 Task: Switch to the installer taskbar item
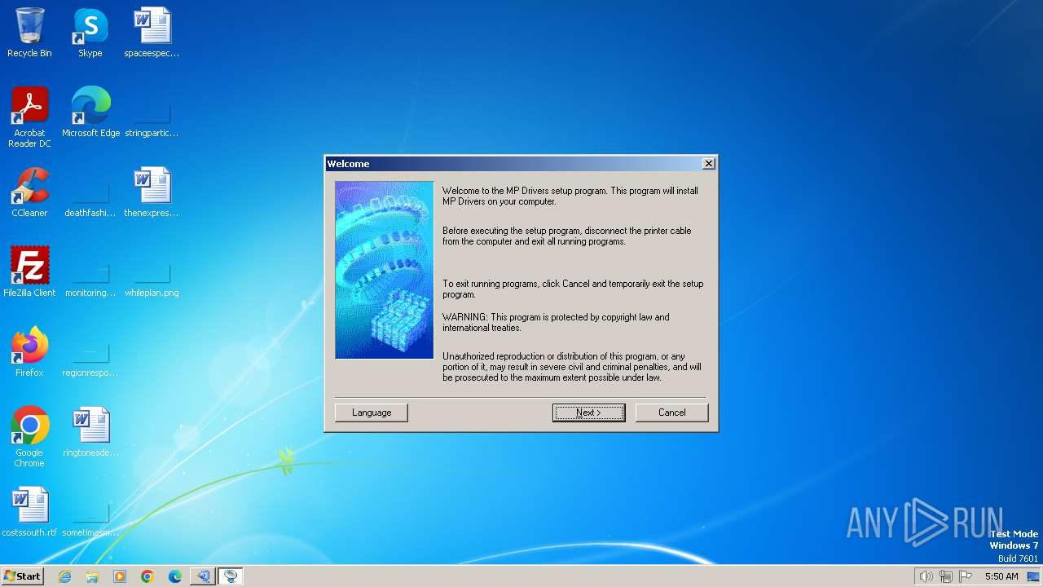coord(203,576)
